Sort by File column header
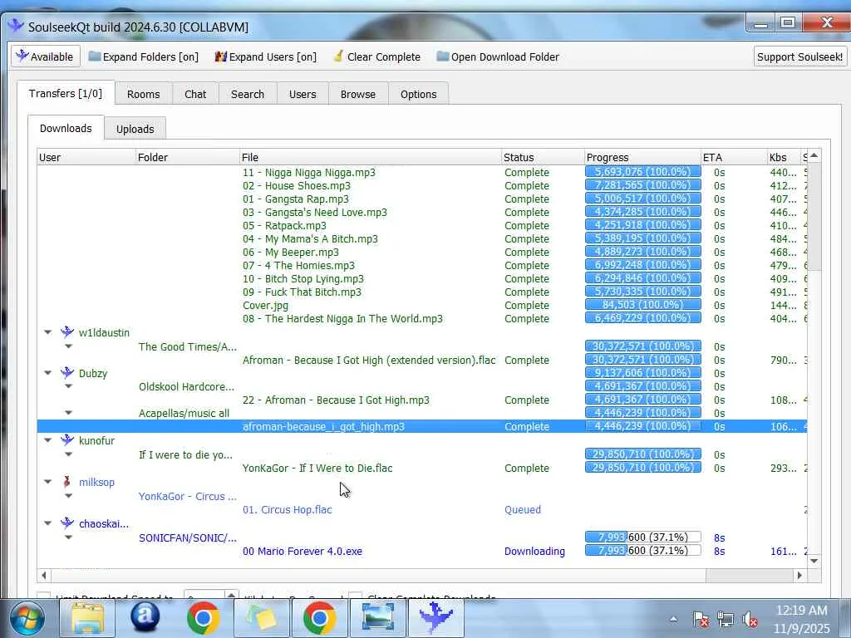 point(370,157)
